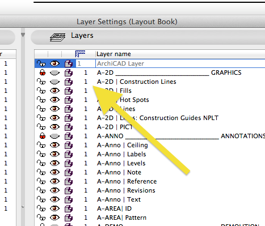Image resolution: width=265 pixels, height=226 pixels.
Task: Select the A-Anno | Revisions layer name
Action: 126,190
